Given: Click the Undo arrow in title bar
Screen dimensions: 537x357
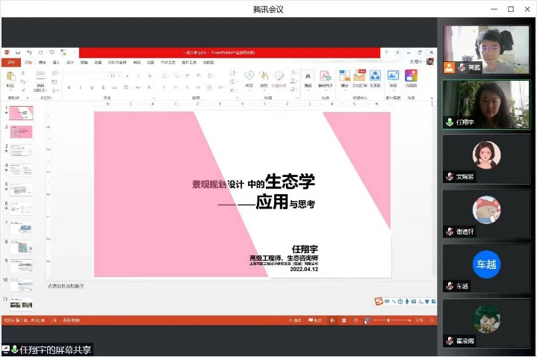Looking at the screenshot, I should (29, 52).
